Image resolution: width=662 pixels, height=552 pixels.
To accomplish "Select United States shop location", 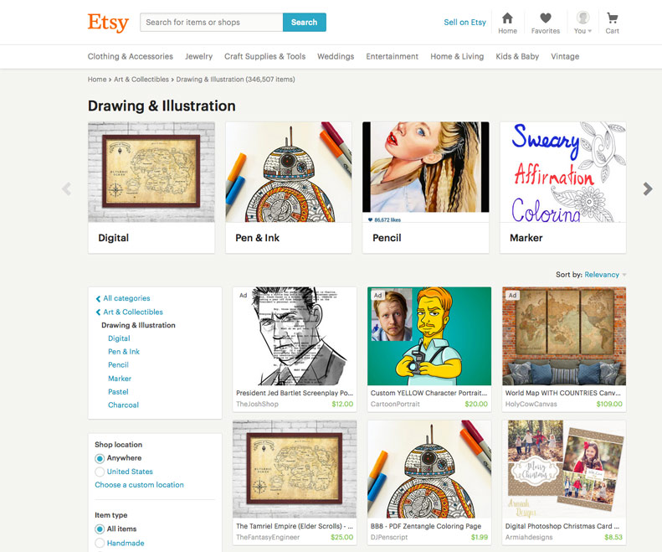I will pos(100,472).
